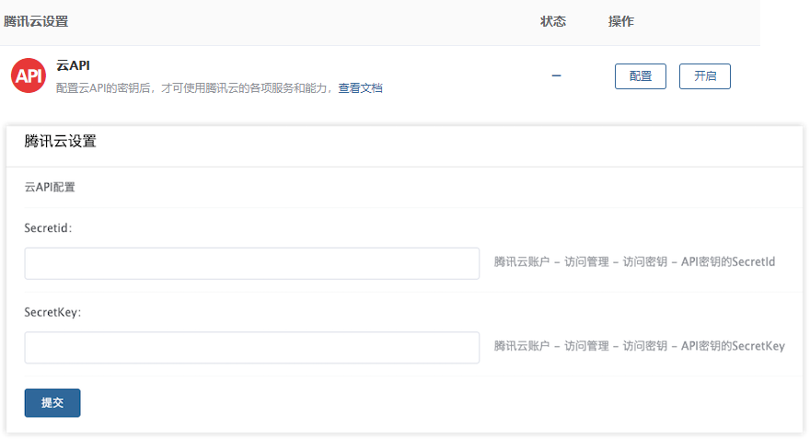Submit the form with the 提交 button
The width and height of the screenshot is (810, 439).
point(52,403)
